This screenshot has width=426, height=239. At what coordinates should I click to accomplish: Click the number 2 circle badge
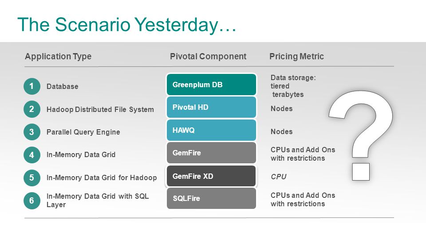click(32, 109)
